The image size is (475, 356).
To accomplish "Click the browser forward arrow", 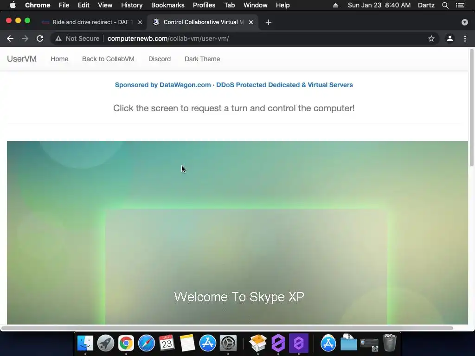I will click(x=25, y=38).
